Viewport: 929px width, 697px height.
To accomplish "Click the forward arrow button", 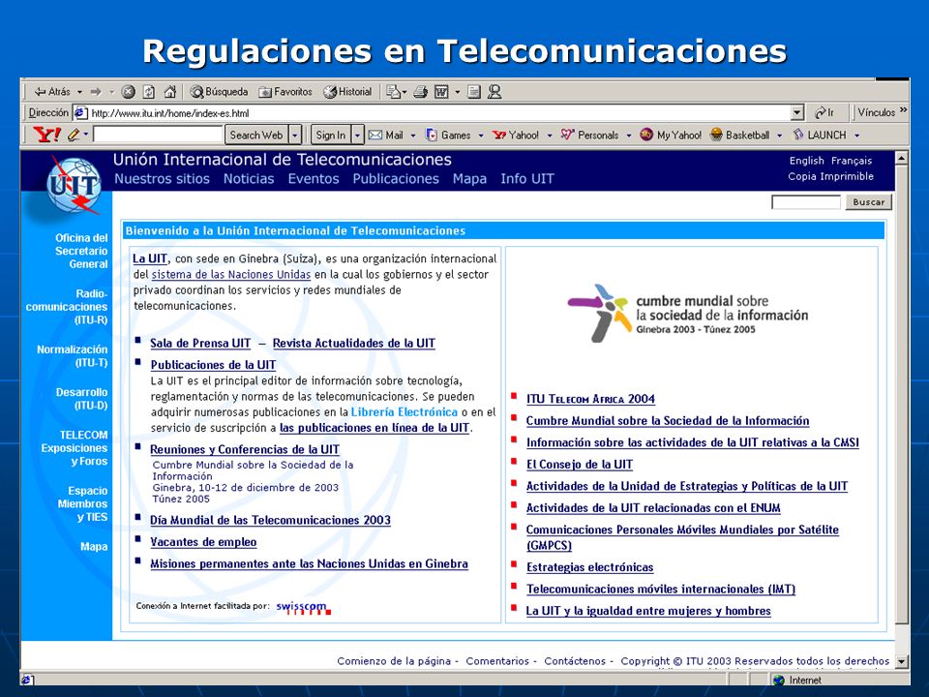I will point(96,92).
